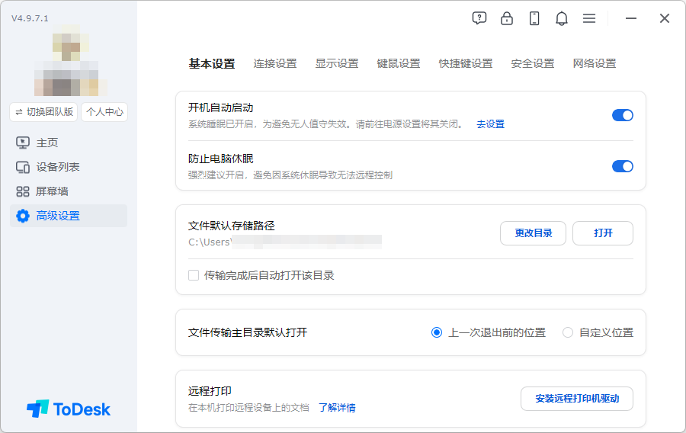This screenshot has width=686, height=433.
Task: Click the ToDesk logo
Action: point(69,409)
